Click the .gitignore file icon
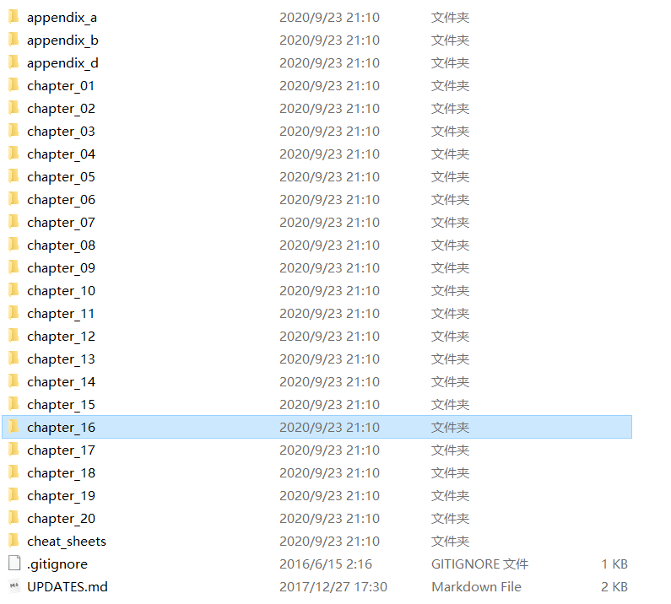This screenshot has height=604, width=671. (14, 564)
